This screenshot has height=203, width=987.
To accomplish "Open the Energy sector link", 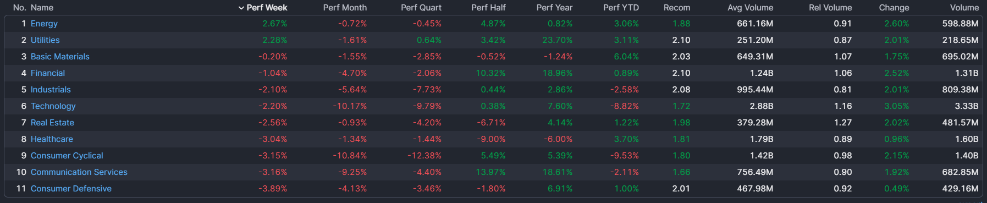I will point(44,24).
